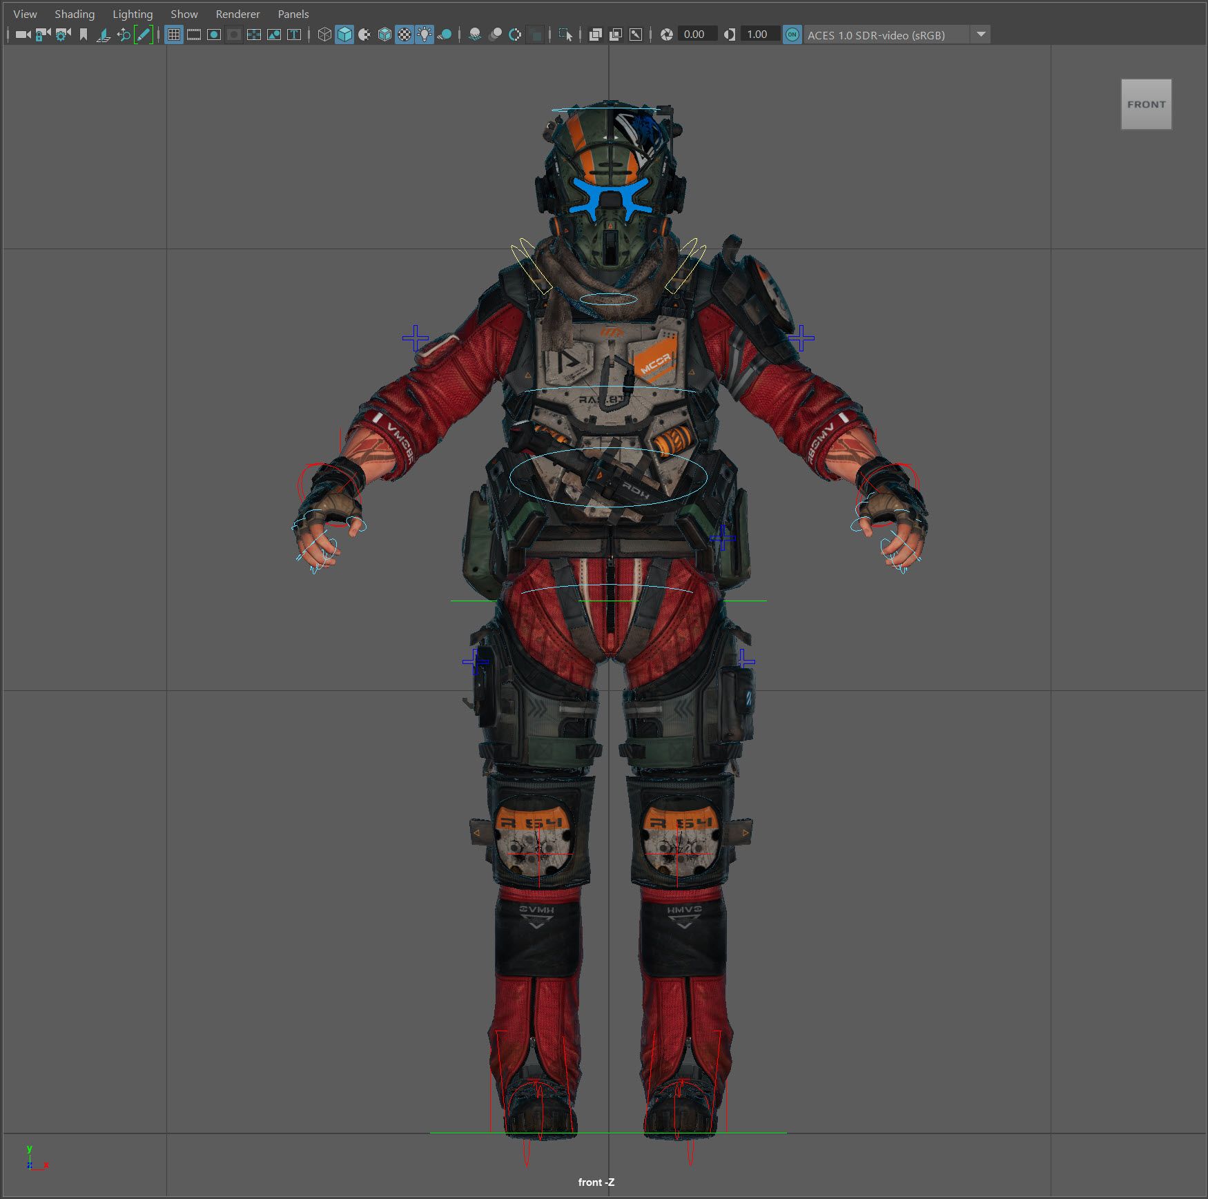The image size is (1208, 1199).
Task: Open the Show menu
Action: coord(184,14)
